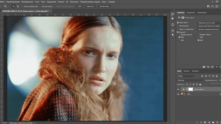Clip adjustment to layer below icon
221x124 pixels.
(x=204, y=67)
